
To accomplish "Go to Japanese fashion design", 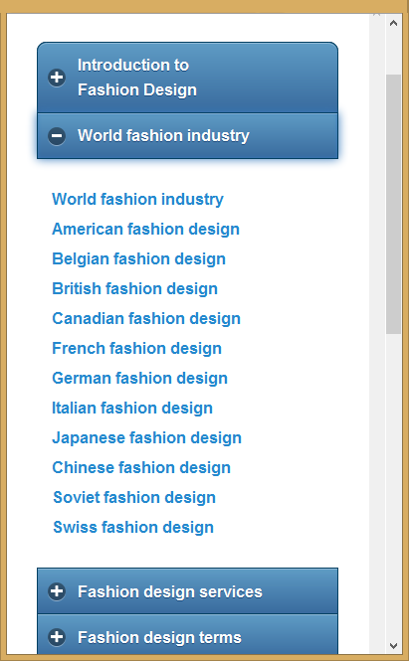I will (147, 438).
